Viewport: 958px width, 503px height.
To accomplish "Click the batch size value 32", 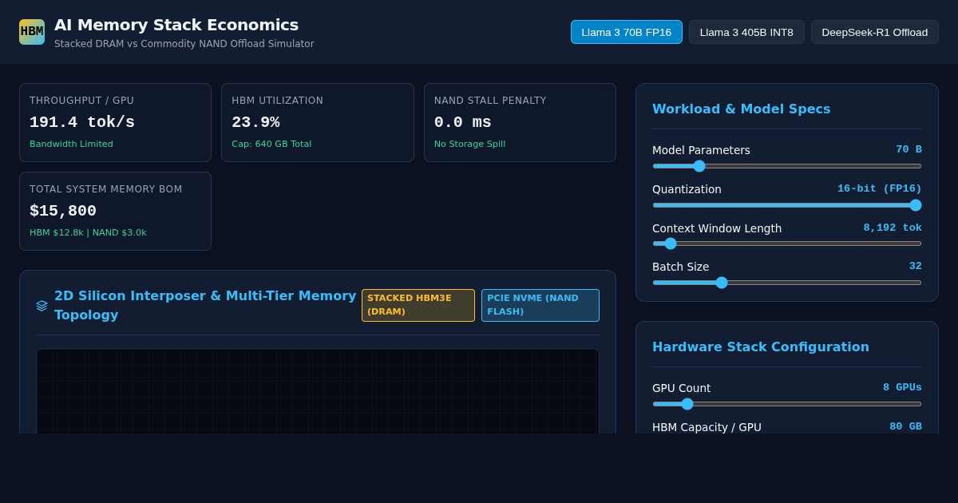I will (x=915, y=266).
